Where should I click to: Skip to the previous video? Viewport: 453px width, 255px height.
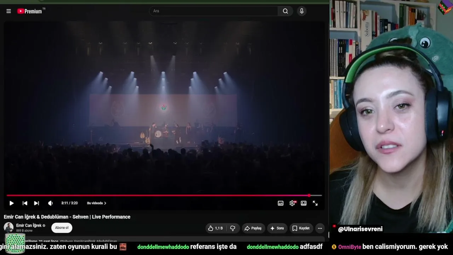click(x=25, y=203)
